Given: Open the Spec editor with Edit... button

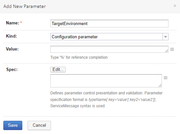Looking at the screenshot, I should point(58,69).
